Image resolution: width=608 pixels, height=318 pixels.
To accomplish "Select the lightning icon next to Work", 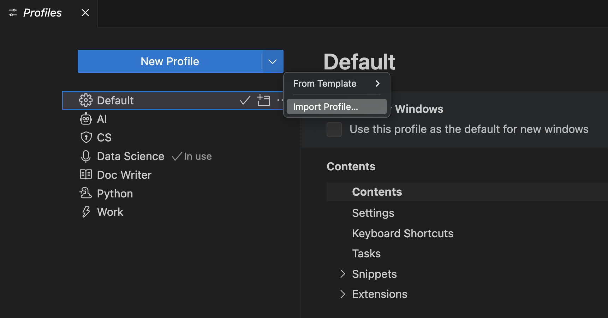I will click(86, 212).
